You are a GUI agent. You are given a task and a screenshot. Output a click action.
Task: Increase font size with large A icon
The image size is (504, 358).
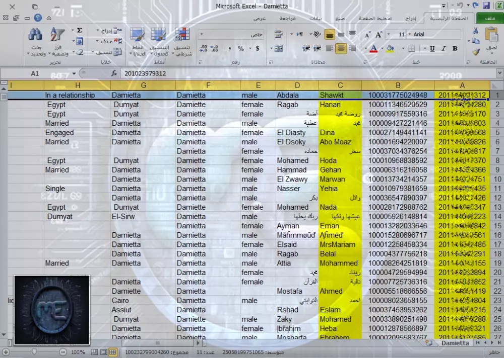(x=379, y=35)
